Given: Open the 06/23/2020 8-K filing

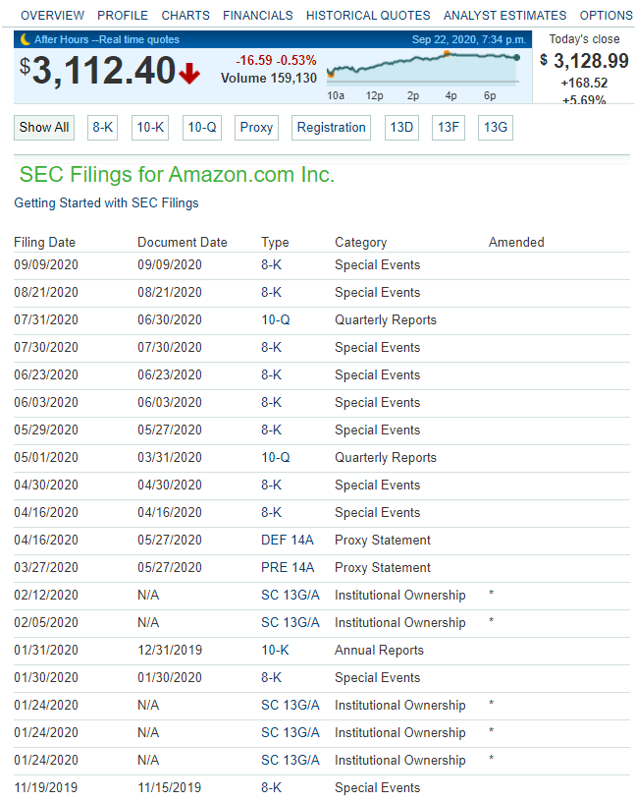Looking at the screenshot, I should point(271,374).
